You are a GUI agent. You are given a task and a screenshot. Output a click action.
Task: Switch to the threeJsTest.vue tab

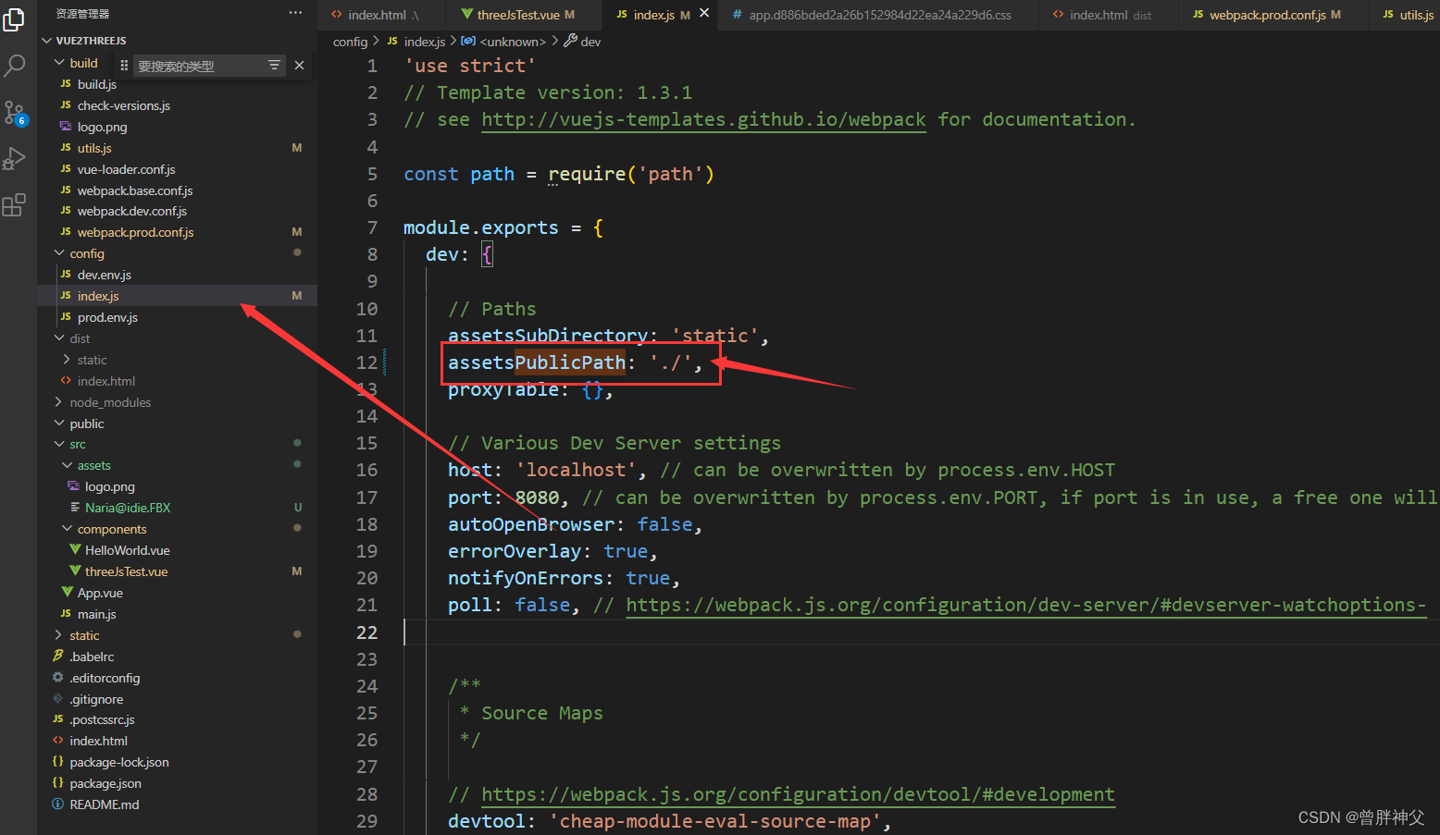pos(525,15)
